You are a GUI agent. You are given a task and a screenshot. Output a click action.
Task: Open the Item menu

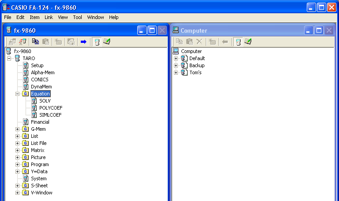pyautogui.click(x=34, y=17)
